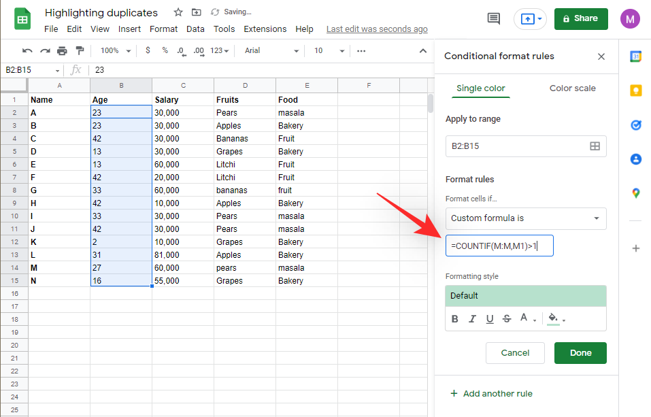The height and width of the screenshot is (417, 651).
Task: Toggle bold in Formatting style
Action: pyautogui.click(x=454, y=318)
